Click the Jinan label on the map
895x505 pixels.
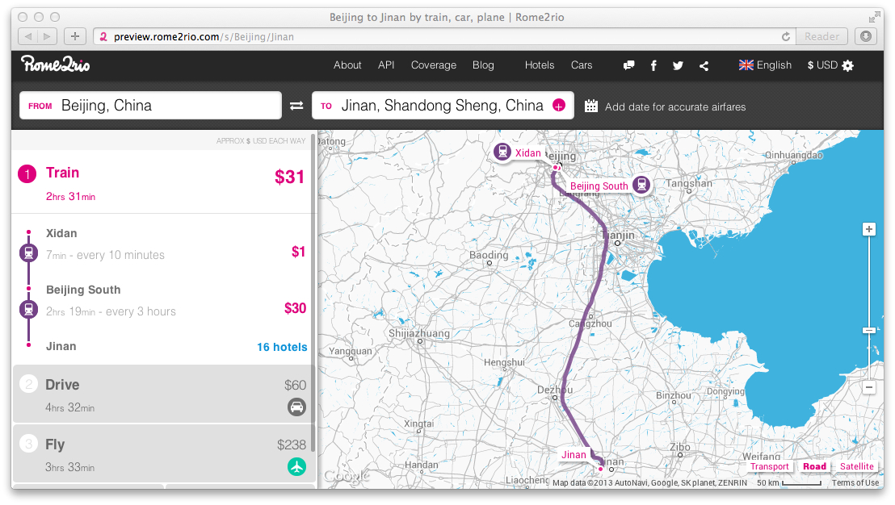click(574, 454)
